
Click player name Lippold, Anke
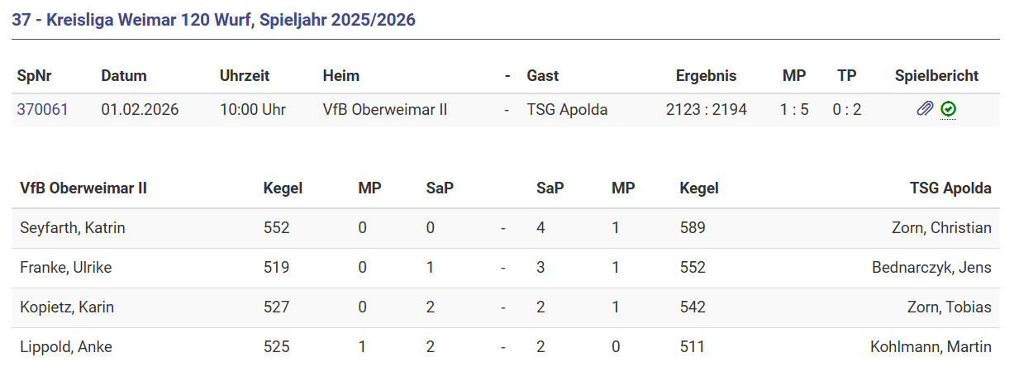click(x=65, y=346)
